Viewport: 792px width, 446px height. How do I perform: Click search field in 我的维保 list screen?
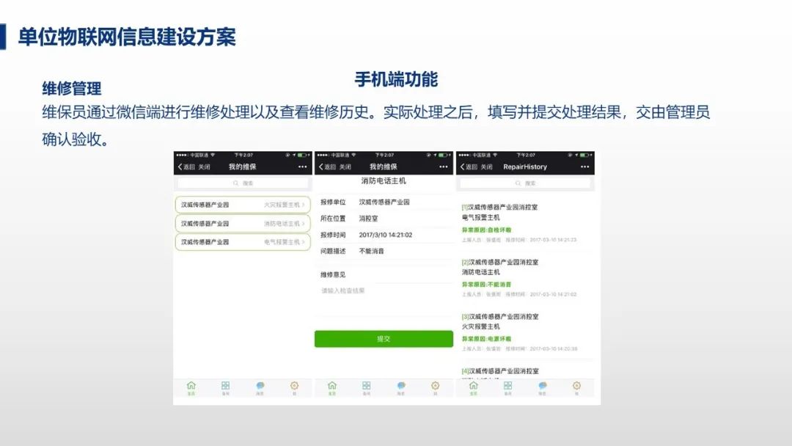(243, 183)
